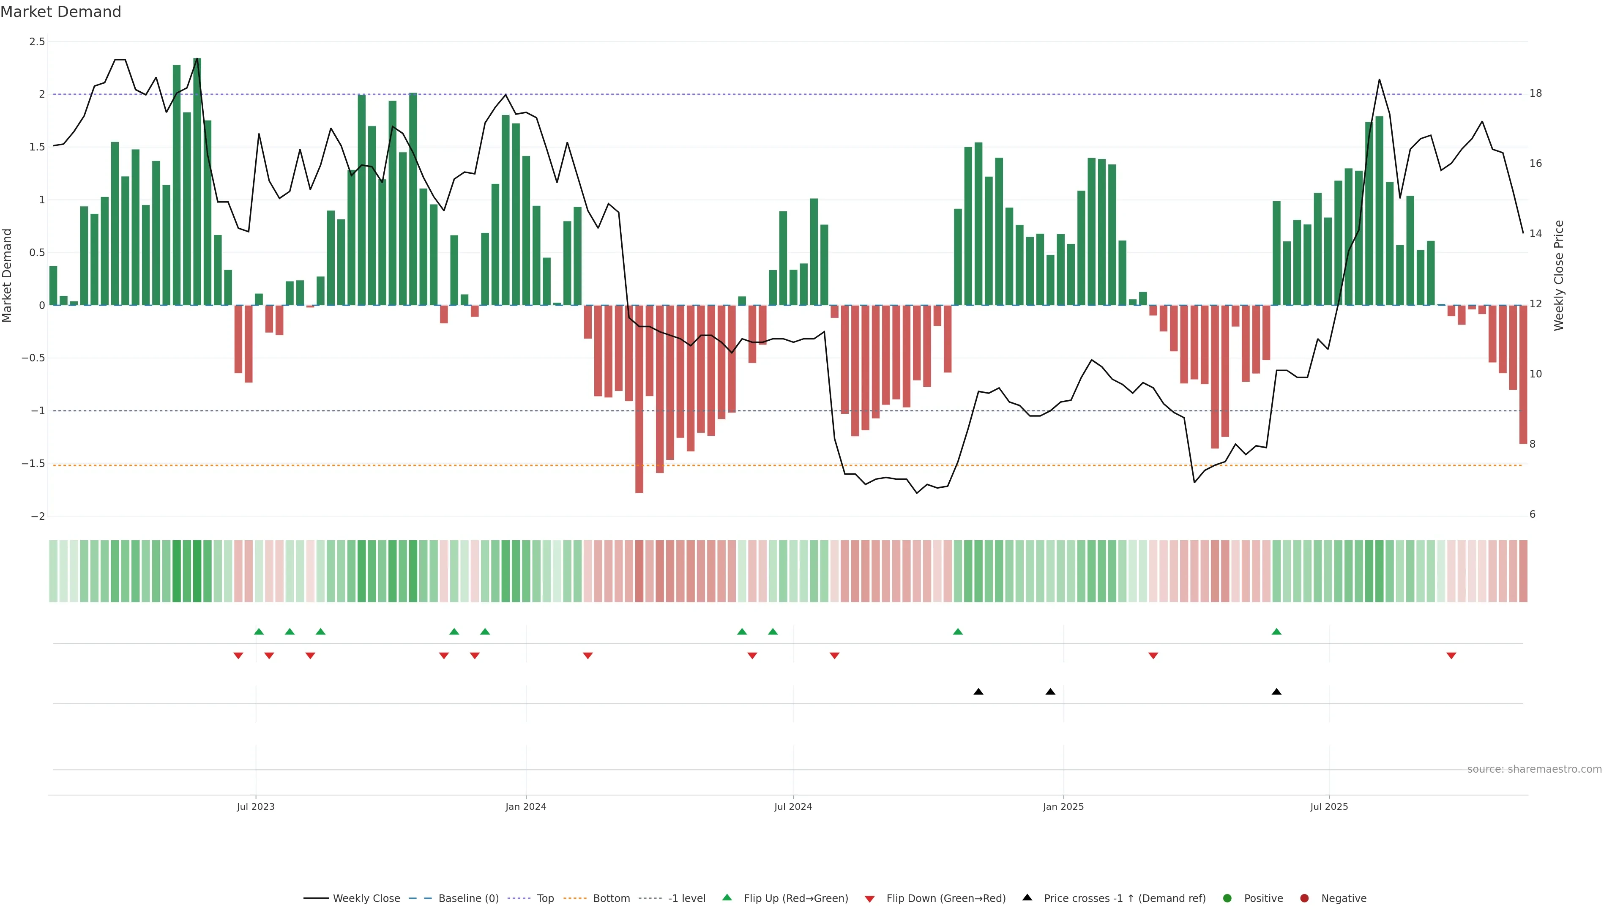Click the darkest green heatmap cell near mid-2023
This screenshot has height=913, width=1623.
(x=197, y=571)
